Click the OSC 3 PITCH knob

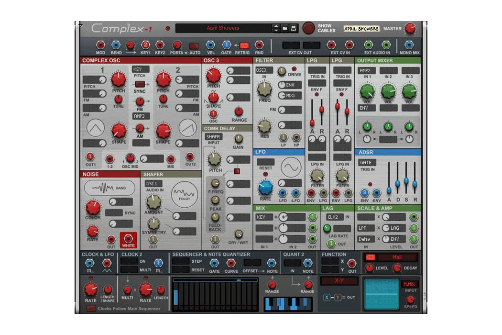(213, 75)
